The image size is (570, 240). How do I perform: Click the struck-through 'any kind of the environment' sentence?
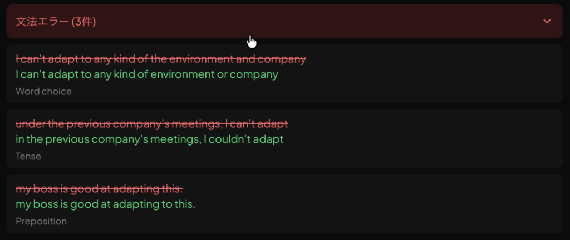pos(161,59)
